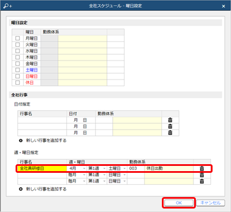The image size is (231, 212).
Task: Click plus icon under 日付指定 table
Action: 21,141
